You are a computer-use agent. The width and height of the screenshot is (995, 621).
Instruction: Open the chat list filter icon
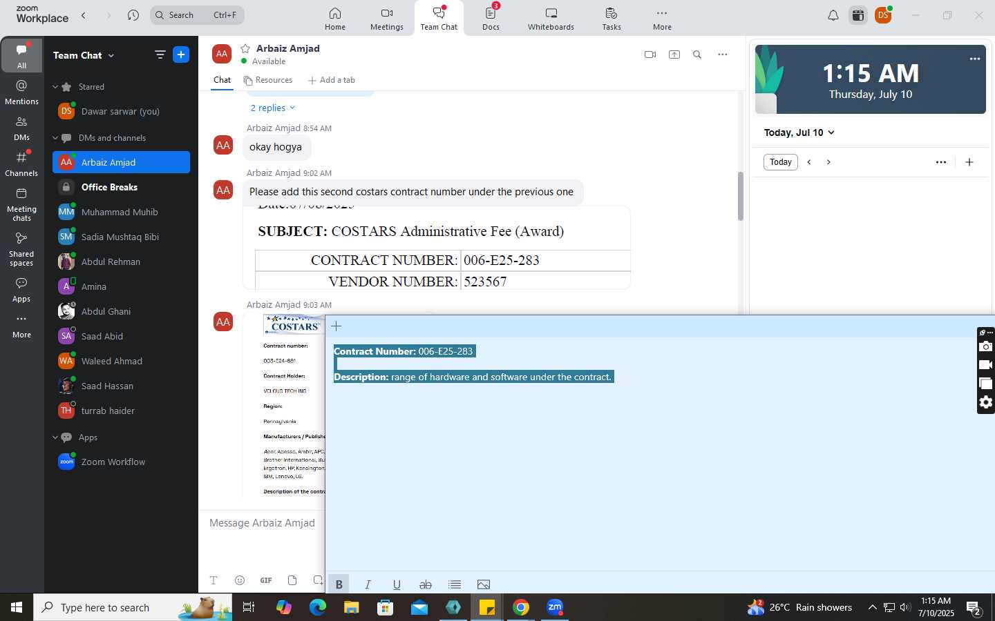tap(160, 55)
